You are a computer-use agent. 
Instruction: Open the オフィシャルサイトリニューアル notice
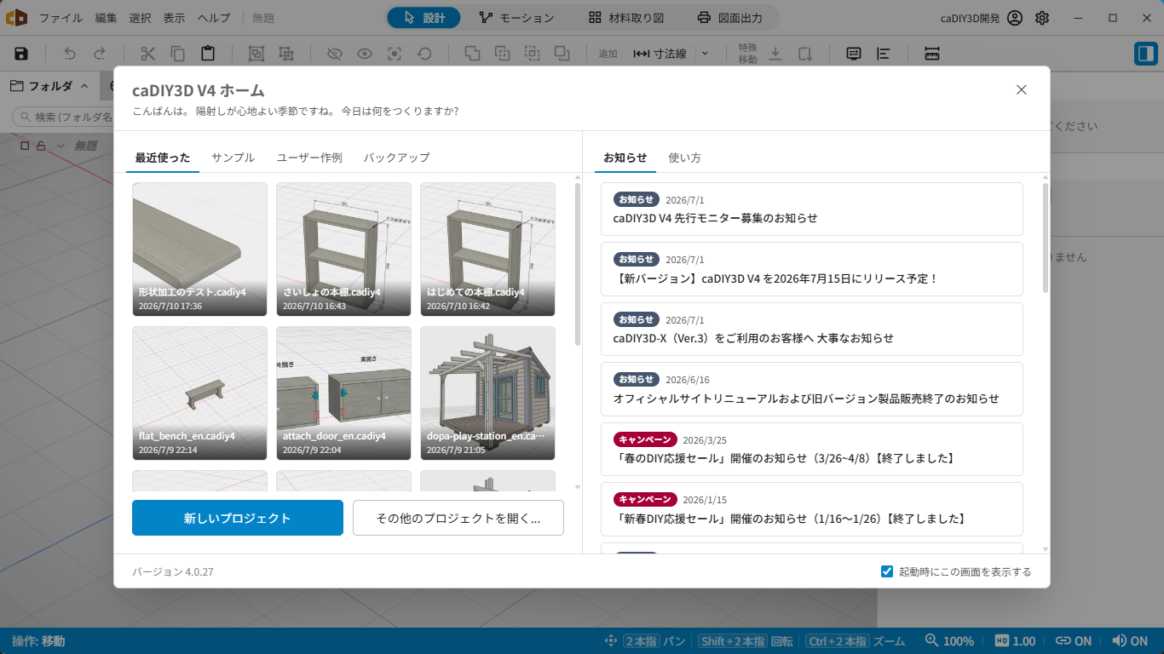pos(811,389)
